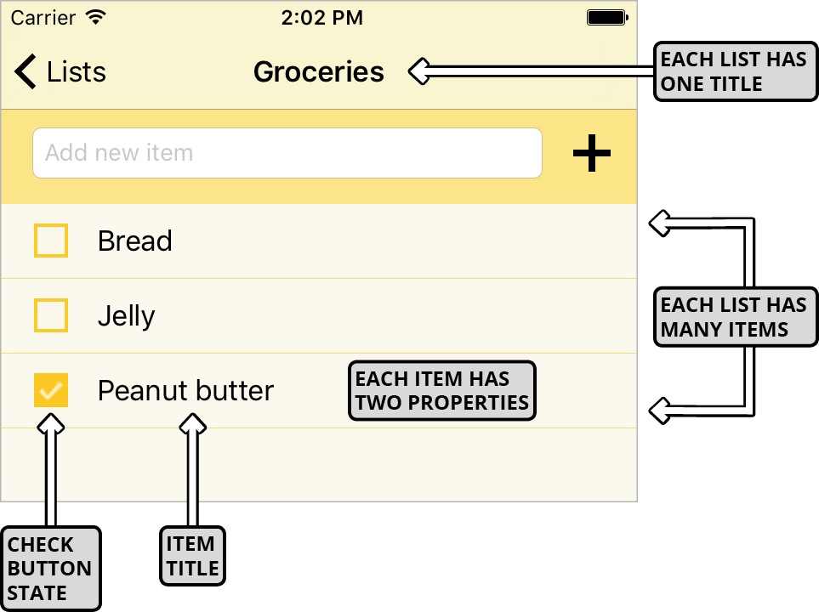Select the Jelly item text
The height and width of the screenshot is (612, 819).
(126, 316)
